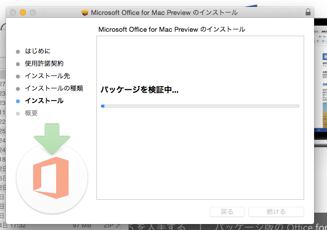Image resolution: width=327 pixels, height=230 pixels.
Task: Click the 続ける (Continue) button
Action: [276, 212]
